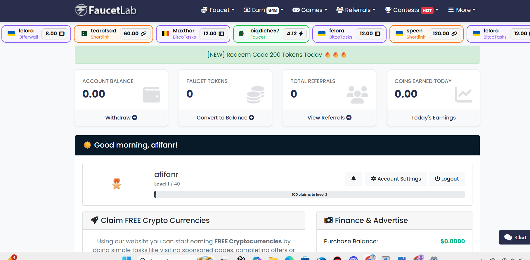Image resolution: width=530 pixels, height=260 pixels.
Task: Open View Referrals link
Action: 329,117
